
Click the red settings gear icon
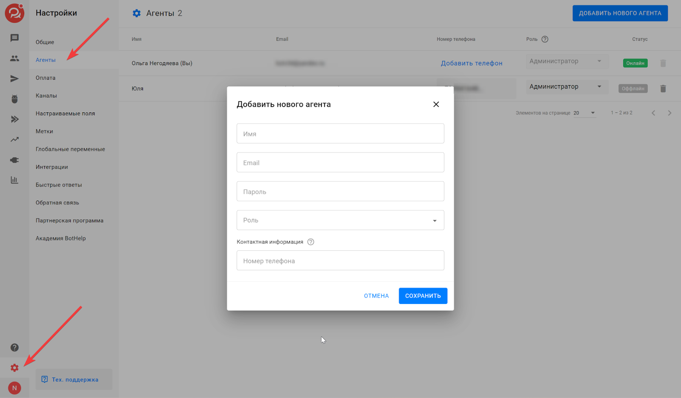click(14, 368)
